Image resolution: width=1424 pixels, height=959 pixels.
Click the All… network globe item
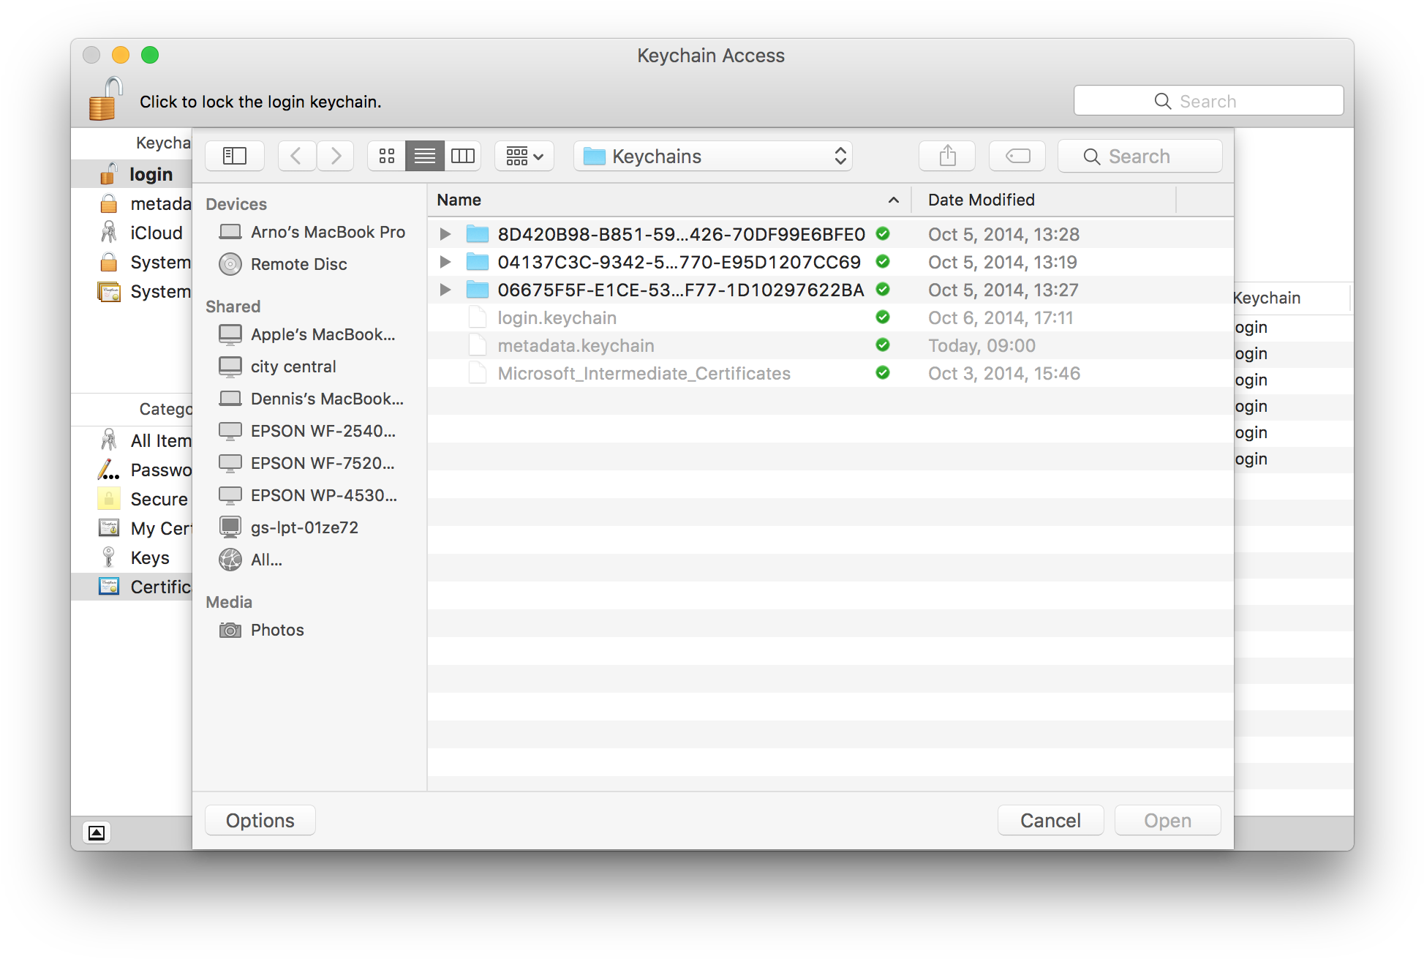tap(265, 560)
